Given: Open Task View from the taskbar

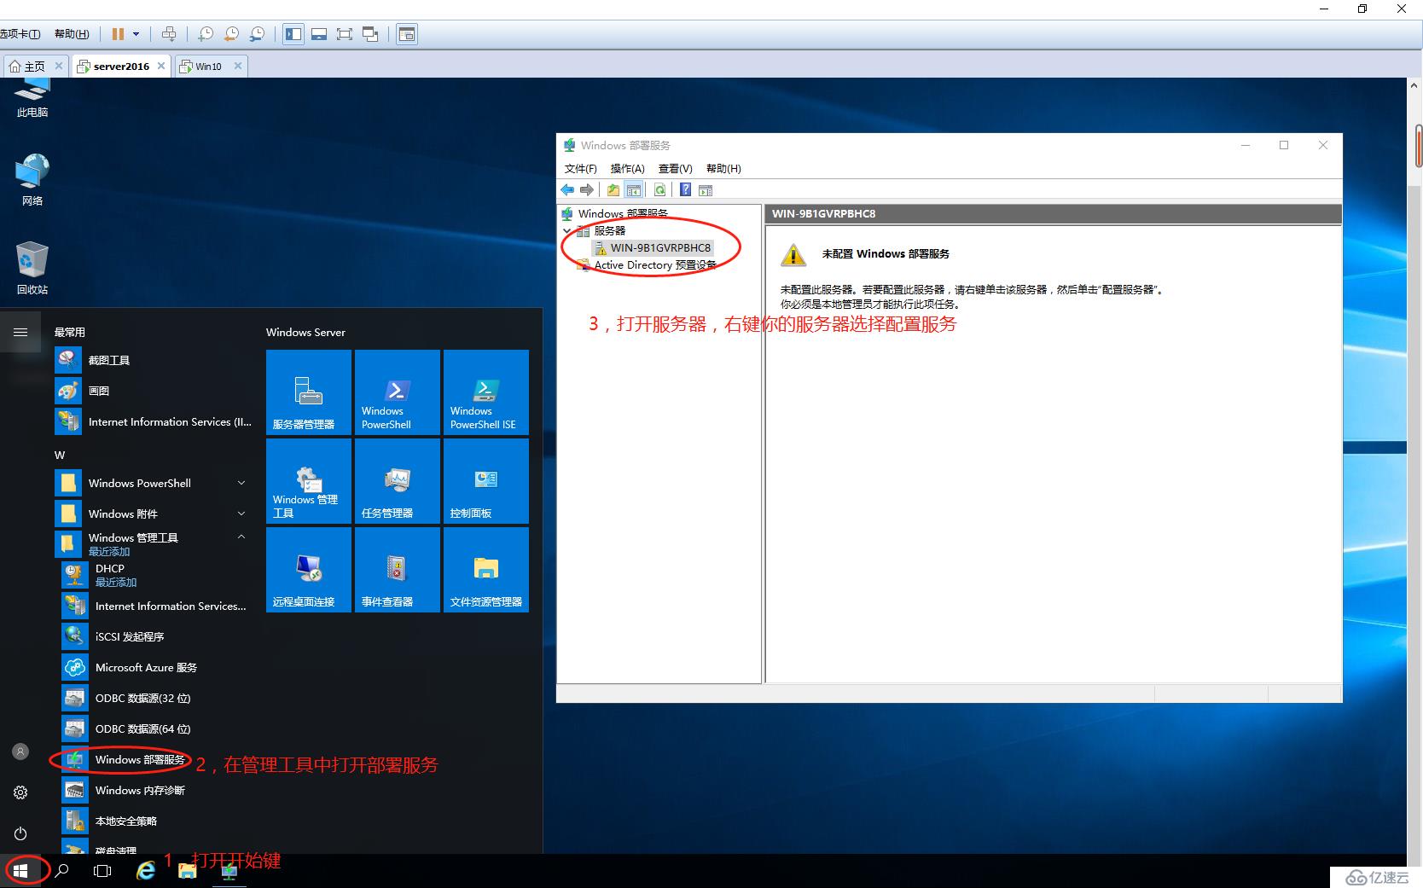Looking at the screenshot, I should click(x=102, y=871).
